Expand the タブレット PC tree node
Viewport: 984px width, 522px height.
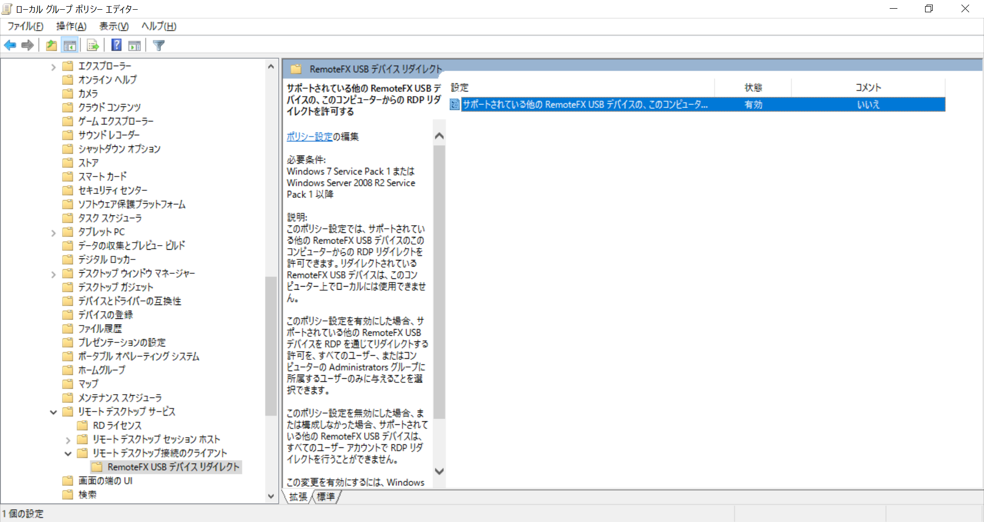coord(53,232)
